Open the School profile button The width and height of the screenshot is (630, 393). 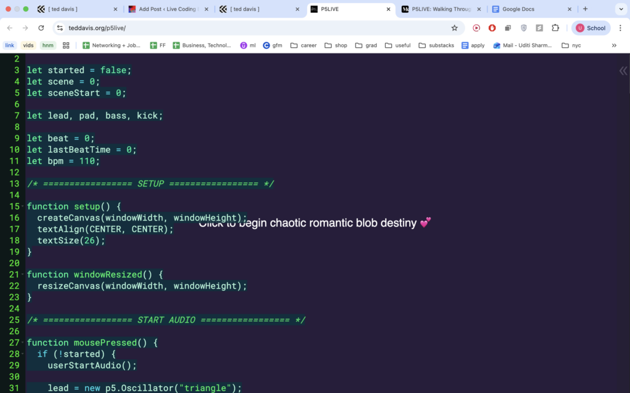pos(590,28)
